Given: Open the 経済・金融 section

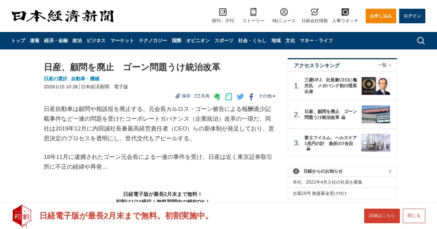Looking at the screenshot, I should click(56, 41).
